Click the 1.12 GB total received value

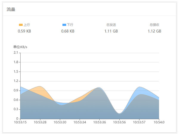[155, 31]
